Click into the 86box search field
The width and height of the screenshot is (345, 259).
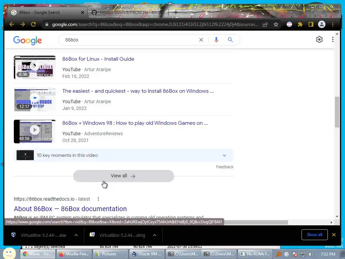click(x=130, y=40)
